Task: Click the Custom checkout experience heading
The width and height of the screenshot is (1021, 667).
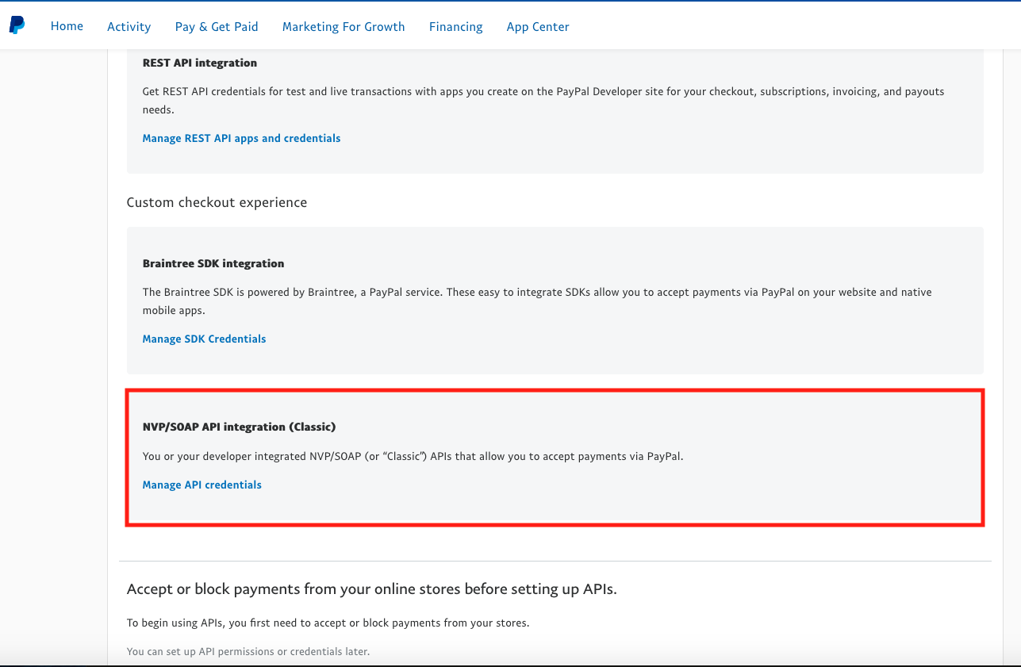Action: coord(217,202)
